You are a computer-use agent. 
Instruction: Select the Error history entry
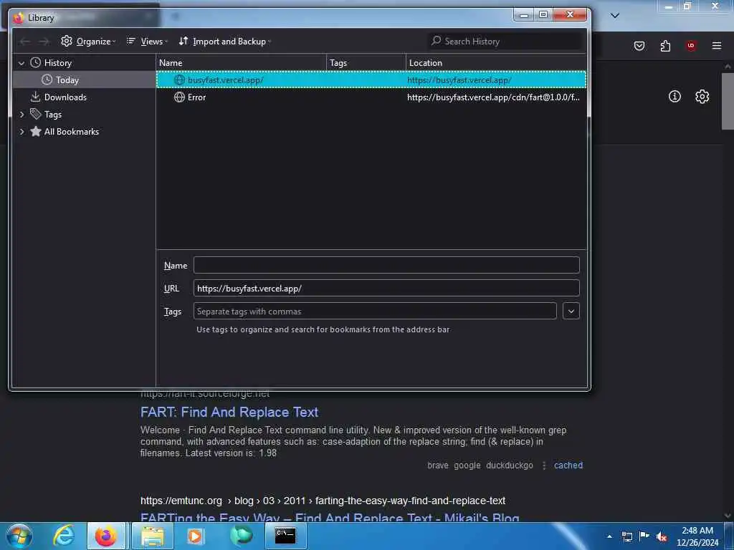[371, 97]
